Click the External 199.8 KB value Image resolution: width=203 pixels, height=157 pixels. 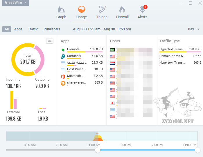click(13, 119)
